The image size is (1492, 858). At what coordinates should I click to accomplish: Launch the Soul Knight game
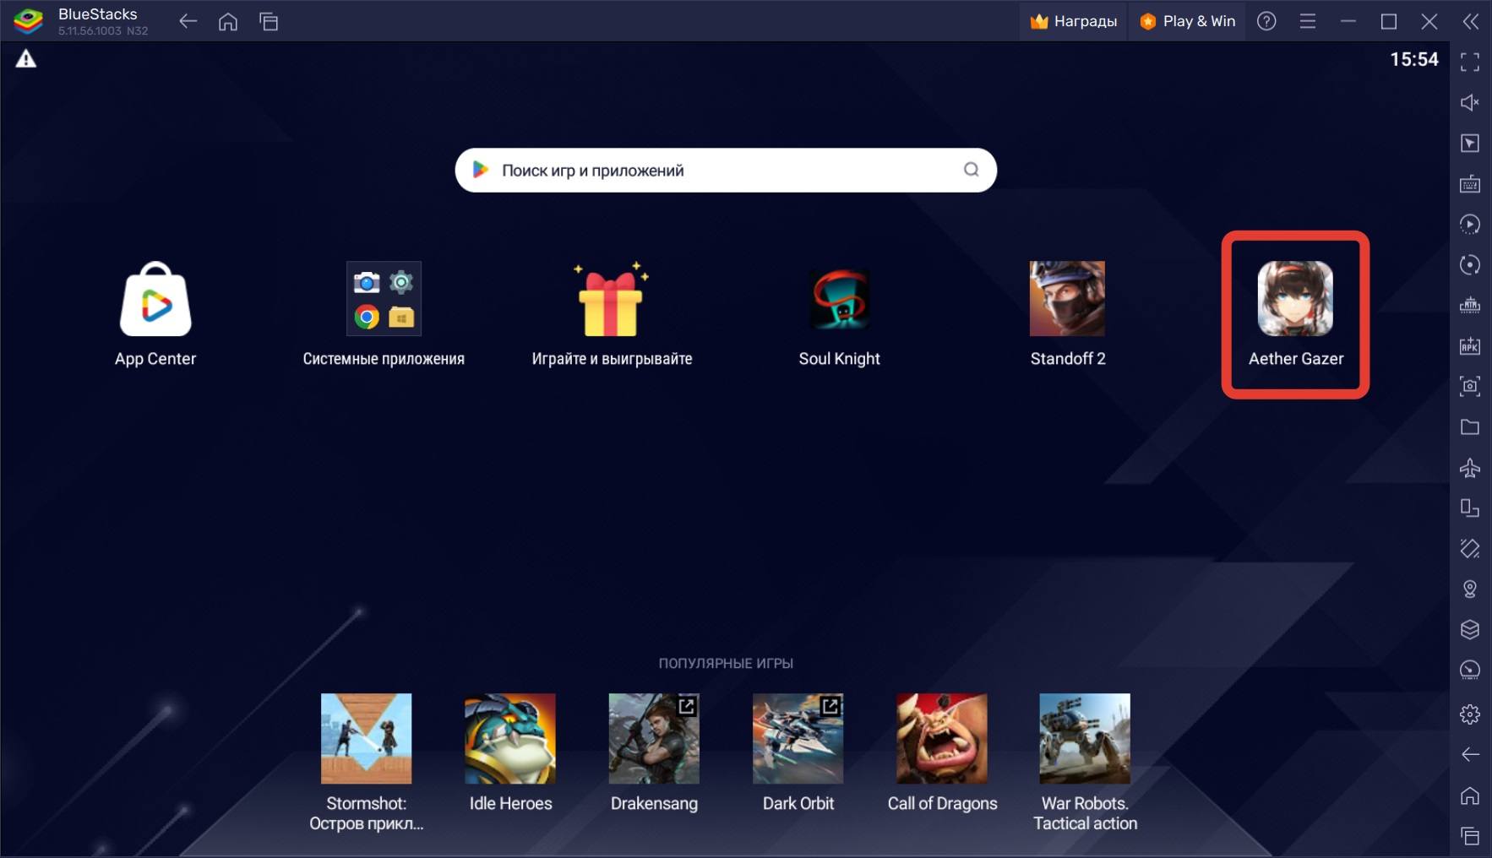(840, 299)
